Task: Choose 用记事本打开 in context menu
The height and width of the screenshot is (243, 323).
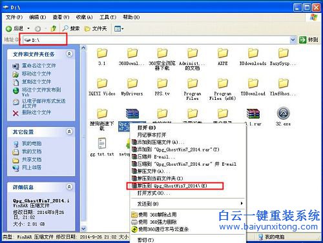Action: point(188,135)
